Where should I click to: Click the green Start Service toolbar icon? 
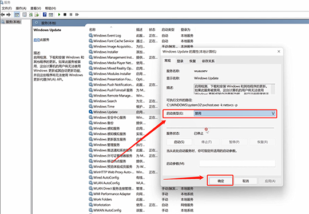(59, 14)
